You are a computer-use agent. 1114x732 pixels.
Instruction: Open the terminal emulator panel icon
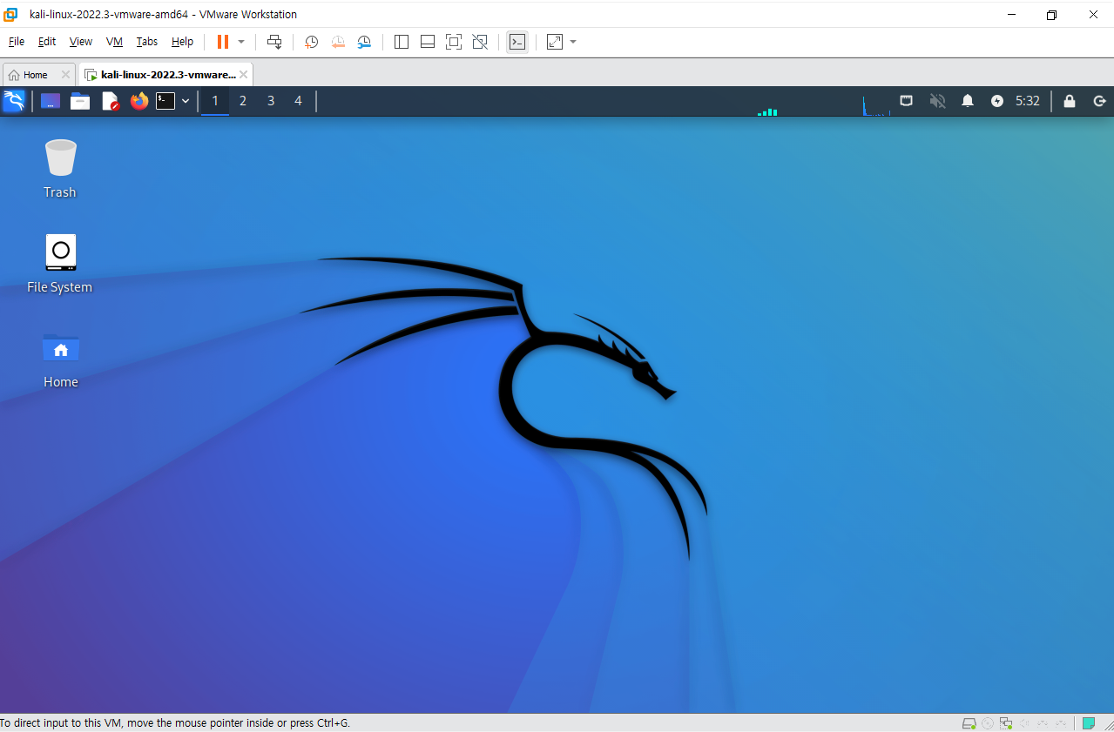coord(165,101)
